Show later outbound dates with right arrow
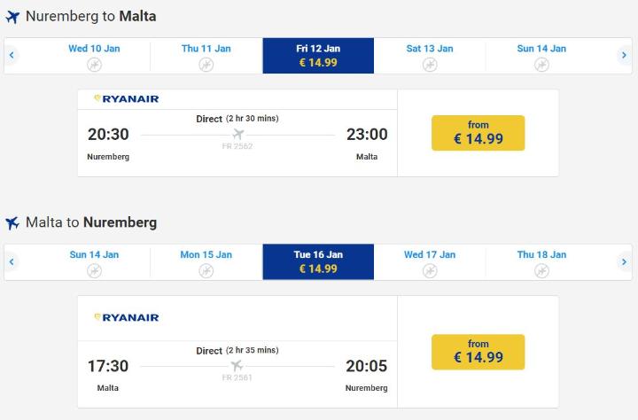638x420 pixels. tap(625, 56)
